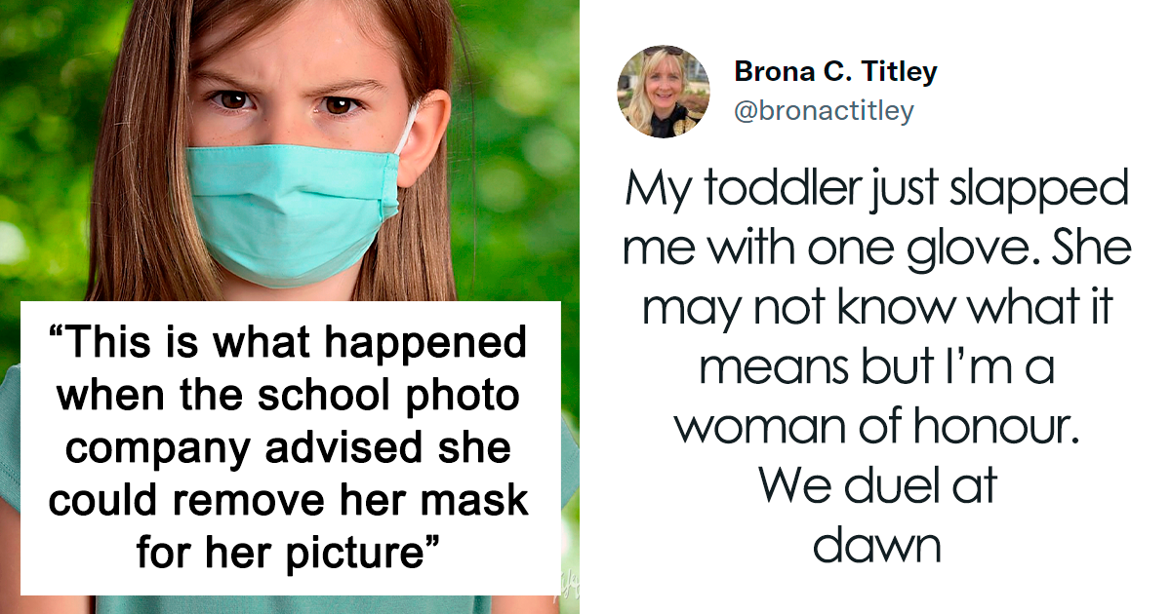Click the school photo caption box
The width and height of the screenshot is (1171, 614).
pyautogui.click(x=290, y=447)
